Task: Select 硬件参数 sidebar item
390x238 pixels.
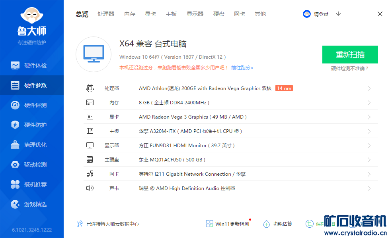Action: coord(32,85)
